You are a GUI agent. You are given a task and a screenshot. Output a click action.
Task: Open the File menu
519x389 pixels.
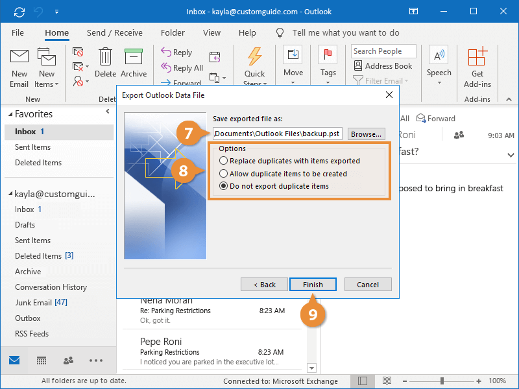pyautogui.click(x=18, y=33)
